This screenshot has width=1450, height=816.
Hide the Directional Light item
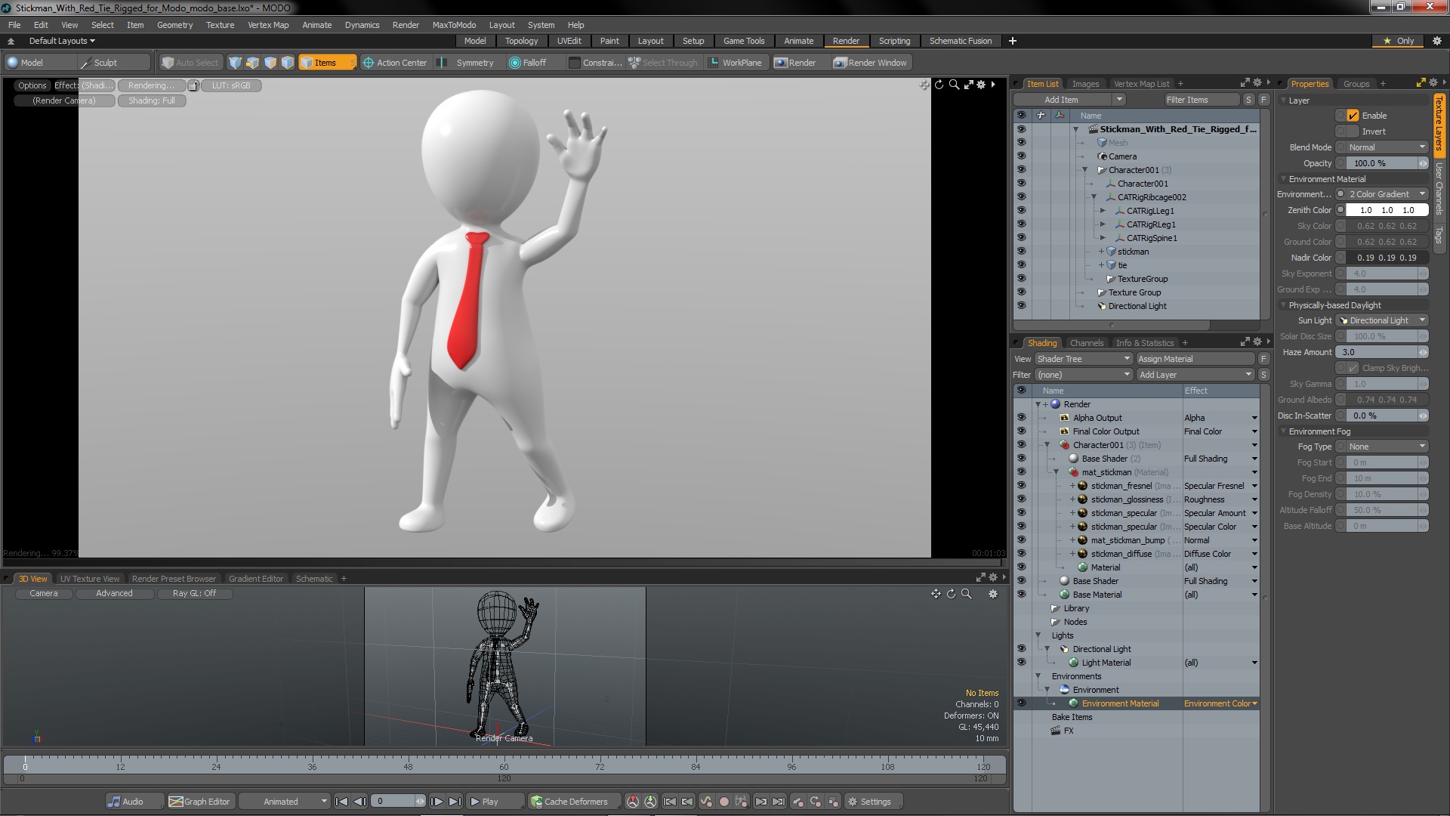tap(1021, 306)
